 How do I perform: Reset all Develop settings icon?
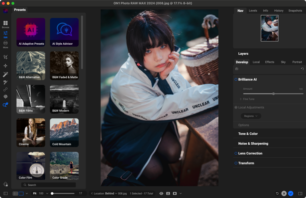(x=302, y=69)
